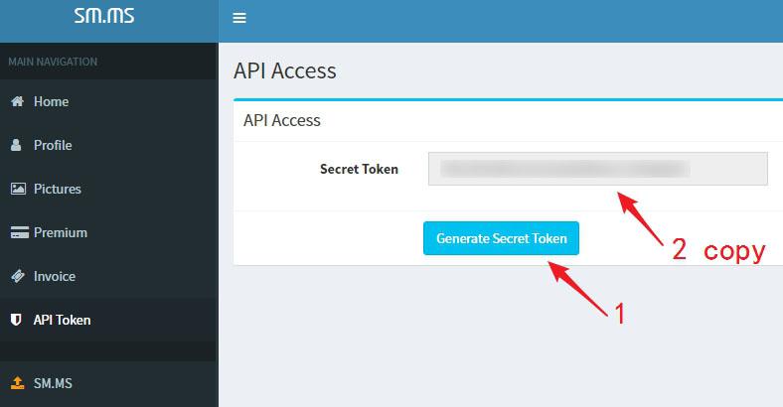Toggle the hamburger sidebar menu icon

pos(239,18)
